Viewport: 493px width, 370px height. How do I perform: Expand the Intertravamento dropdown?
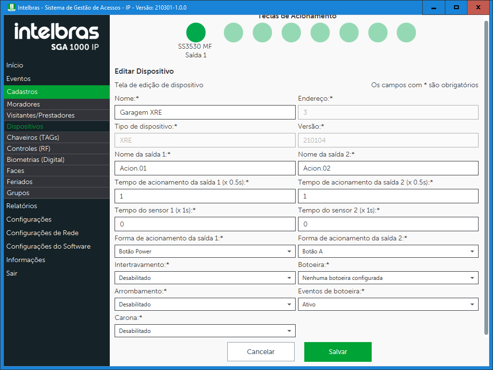pyautogui.click(x=205, y=278)
